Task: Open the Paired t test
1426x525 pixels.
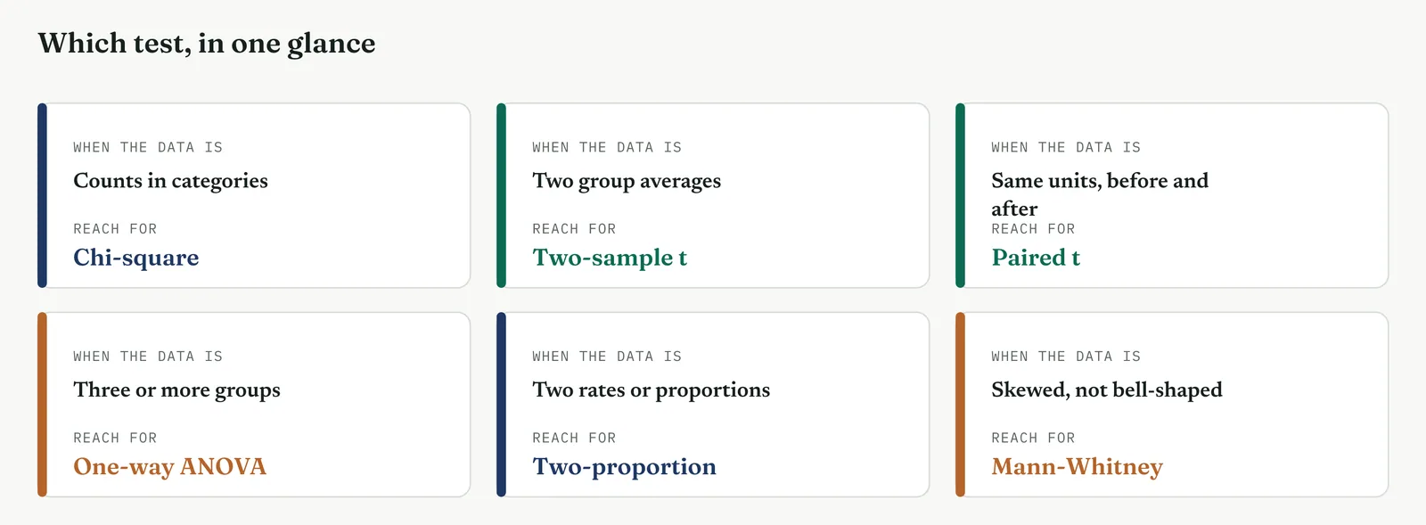Action: (1036, 258)
